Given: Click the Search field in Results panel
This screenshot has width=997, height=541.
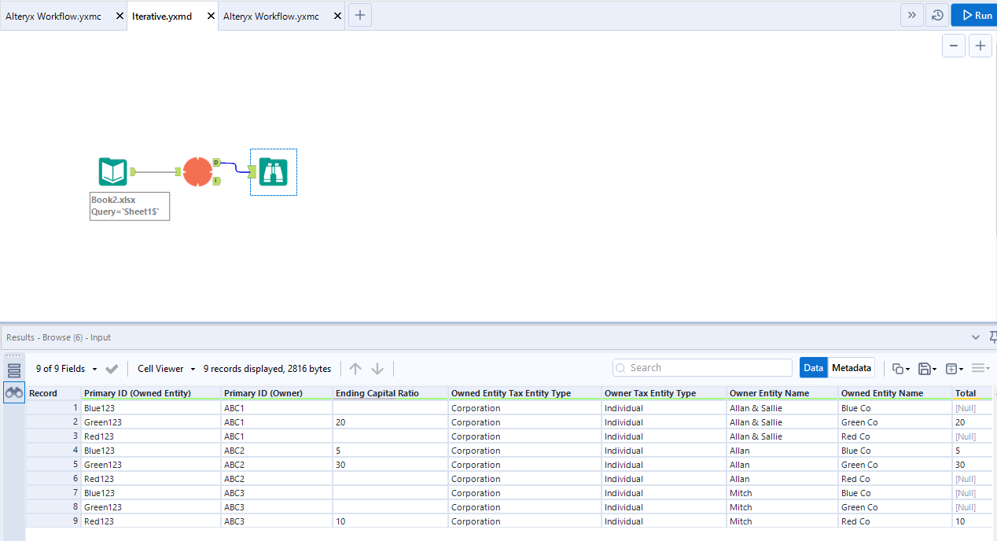Looking at the screenshot, I should tap(702, 367).
